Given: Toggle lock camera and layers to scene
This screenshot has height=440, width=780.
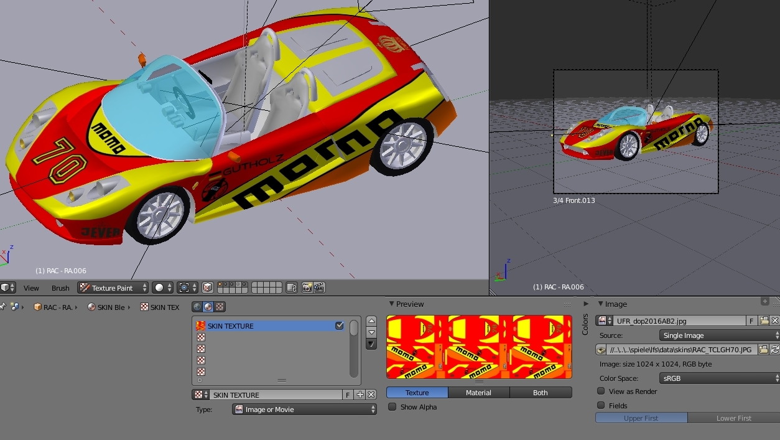Looking at the screenshot, I should tap(292, 288).
